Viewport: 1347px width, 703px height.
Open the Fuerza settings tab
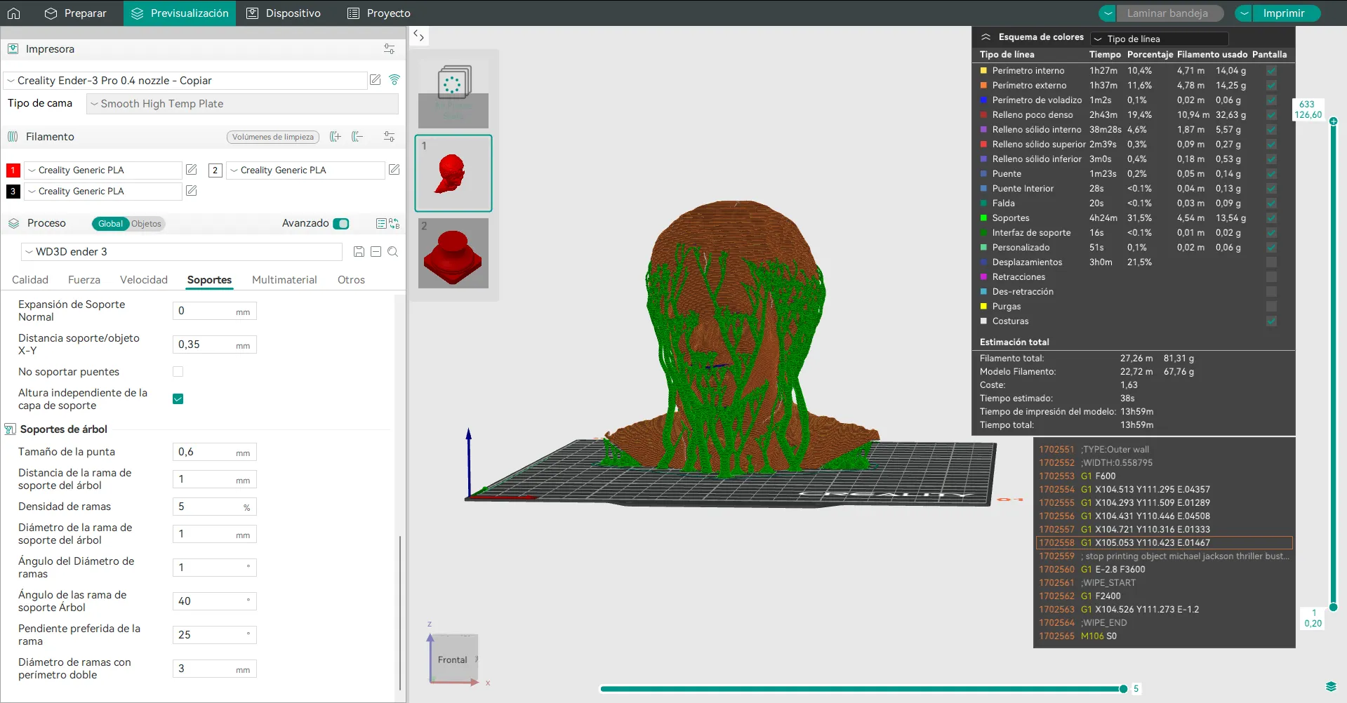(84, 280)
